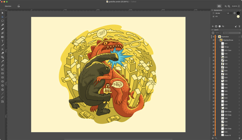Open the zoom percentage dropdown arrow

[x=239, y=6]
